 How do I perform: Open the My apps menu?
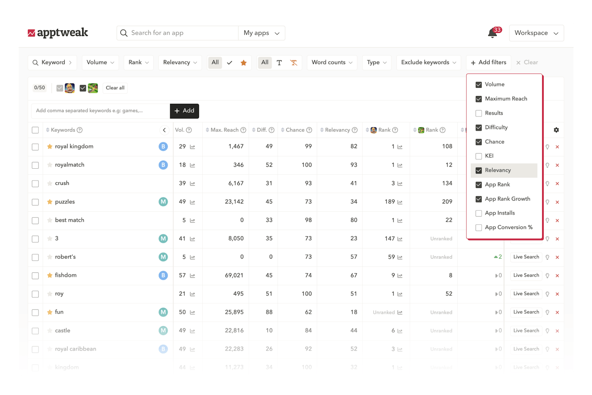pyautogui.click(x=261, y=33)
